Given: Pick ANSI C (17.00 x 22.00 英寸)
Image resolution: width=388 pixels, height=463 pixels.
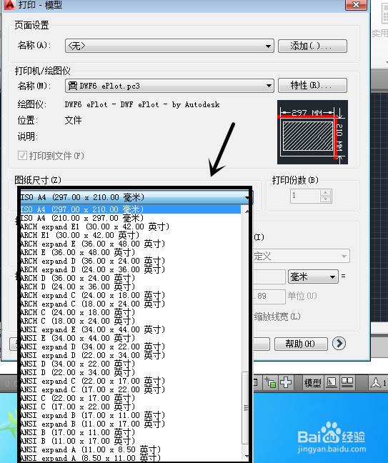Looking at the screenshot, I should (131, 407).
